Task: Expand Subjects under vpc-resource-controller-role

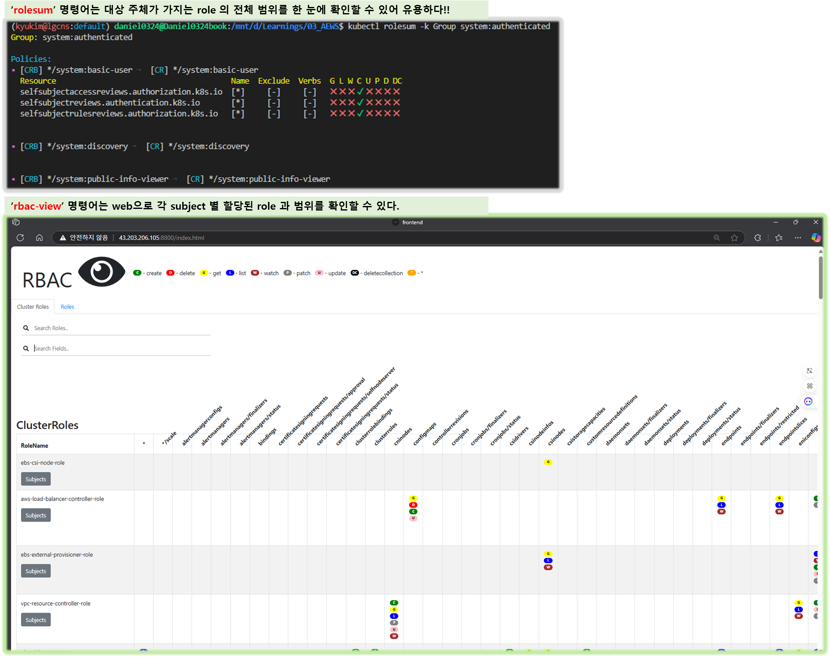Action: tap(36, 620)
